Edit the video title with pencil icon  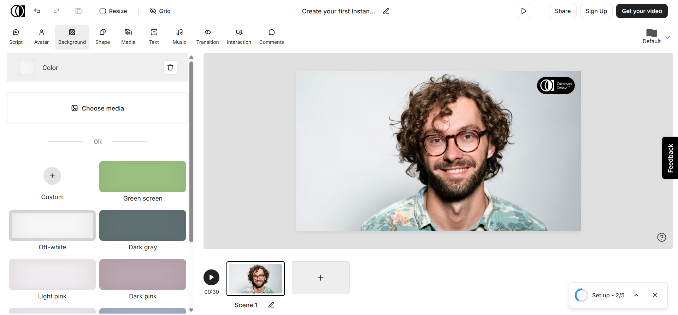pos(386,11)
